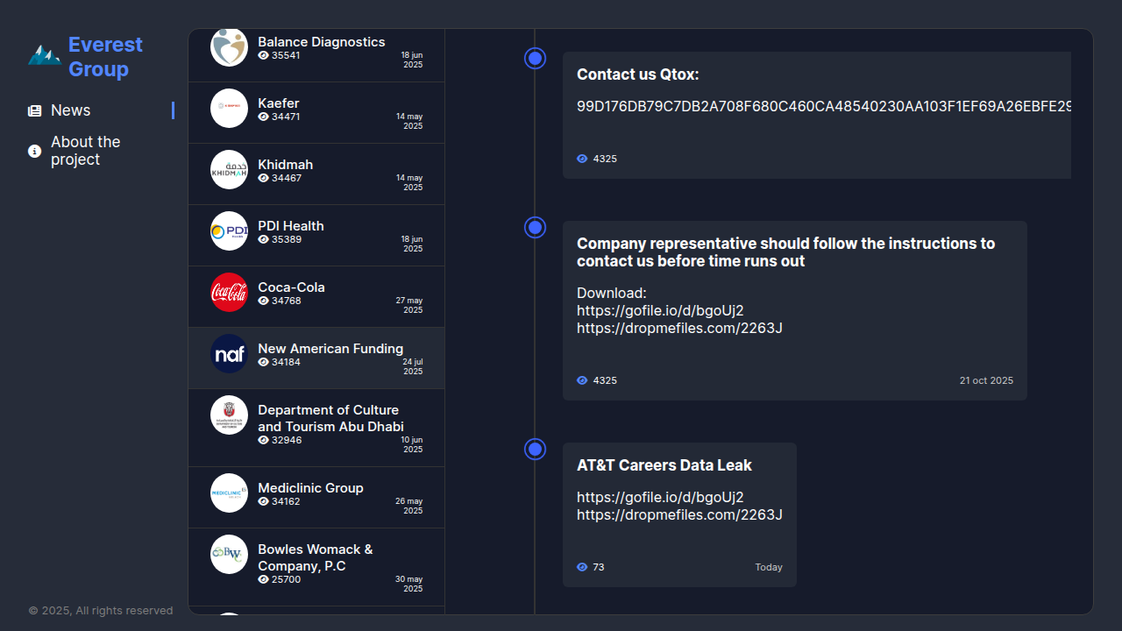Screen dimensions: 1122x631
Task: Click the timeline marker beside AT&T Careers post
Action: point(535,450)
